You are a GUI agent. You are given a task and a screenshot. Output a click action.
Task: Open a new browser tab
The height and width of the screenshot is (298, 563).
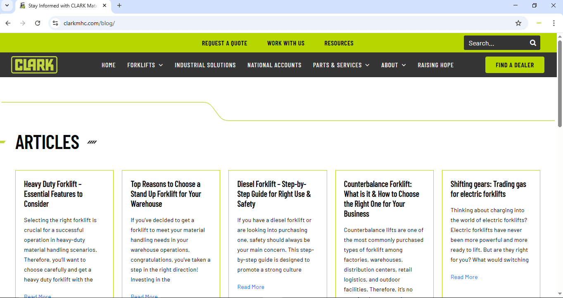[x=119, y=6]
